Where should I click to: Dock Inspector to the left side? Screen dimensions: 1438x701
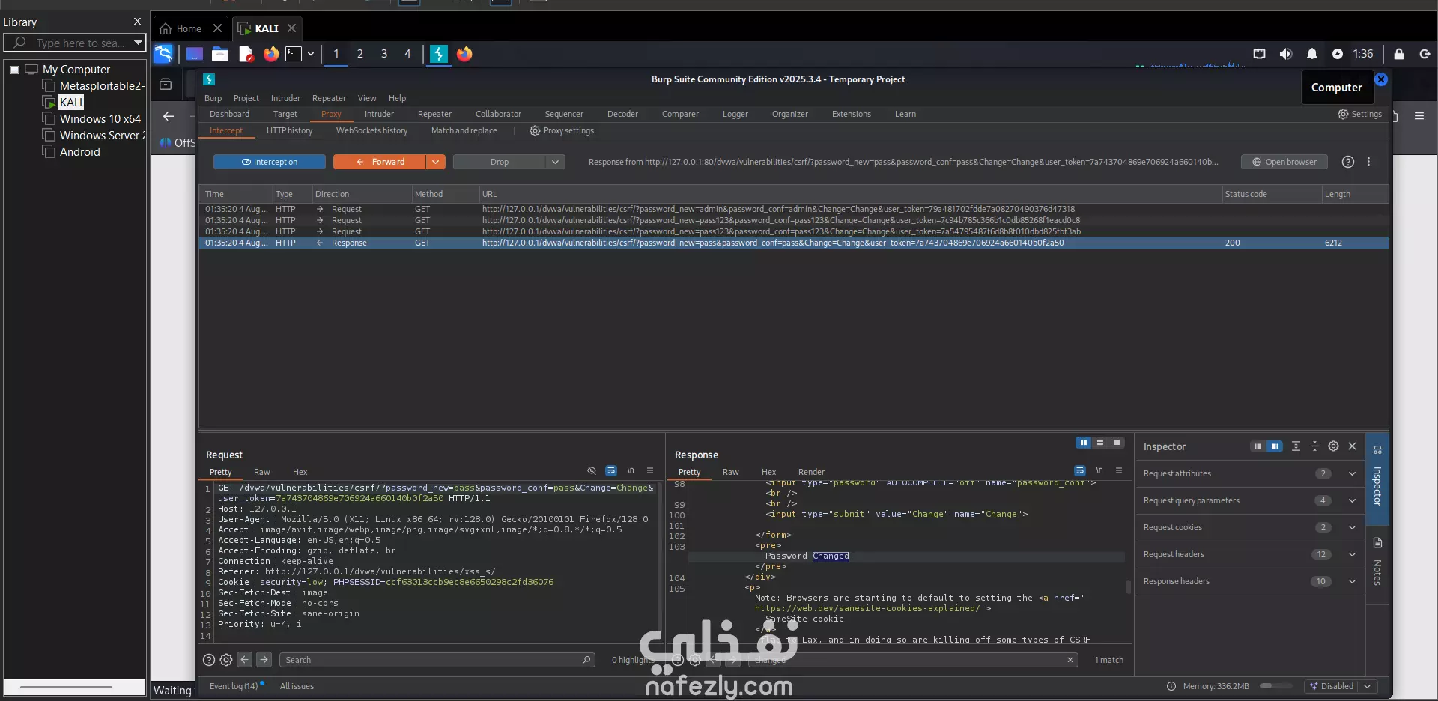pyautogui.click(x=1258, y=446)
